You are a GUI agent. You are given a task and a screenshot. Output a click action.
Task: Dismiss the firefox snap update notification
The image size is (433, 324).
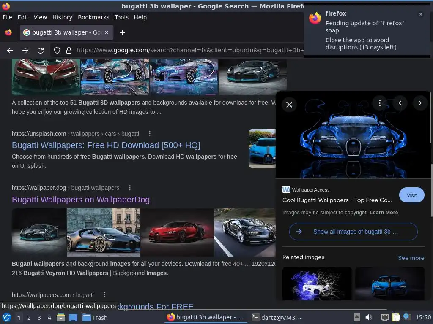(421, 14)
